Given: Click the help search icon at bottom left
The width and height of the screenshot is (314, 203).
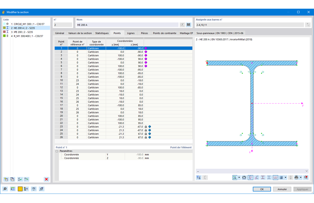Looking at the screenshot, I should click(5, 189).
